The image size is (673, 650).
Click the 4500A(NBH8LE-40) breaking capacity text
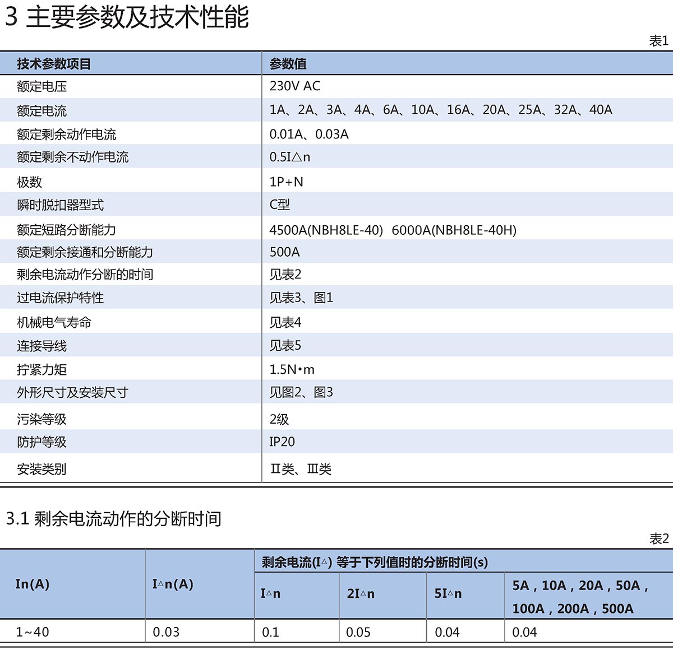(326, 230)
